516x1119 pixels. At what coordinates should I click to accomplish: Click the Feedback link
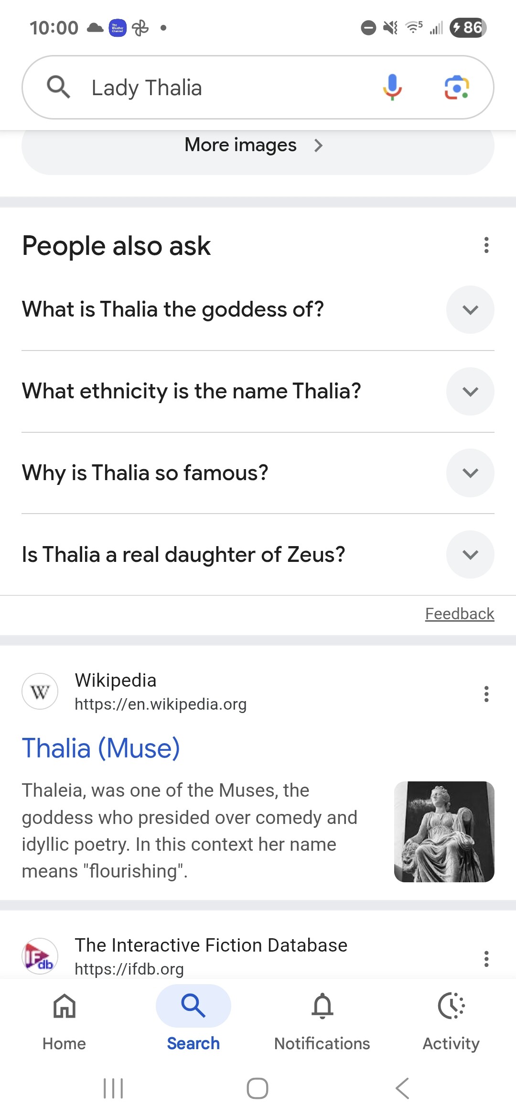tap(459, 614)
